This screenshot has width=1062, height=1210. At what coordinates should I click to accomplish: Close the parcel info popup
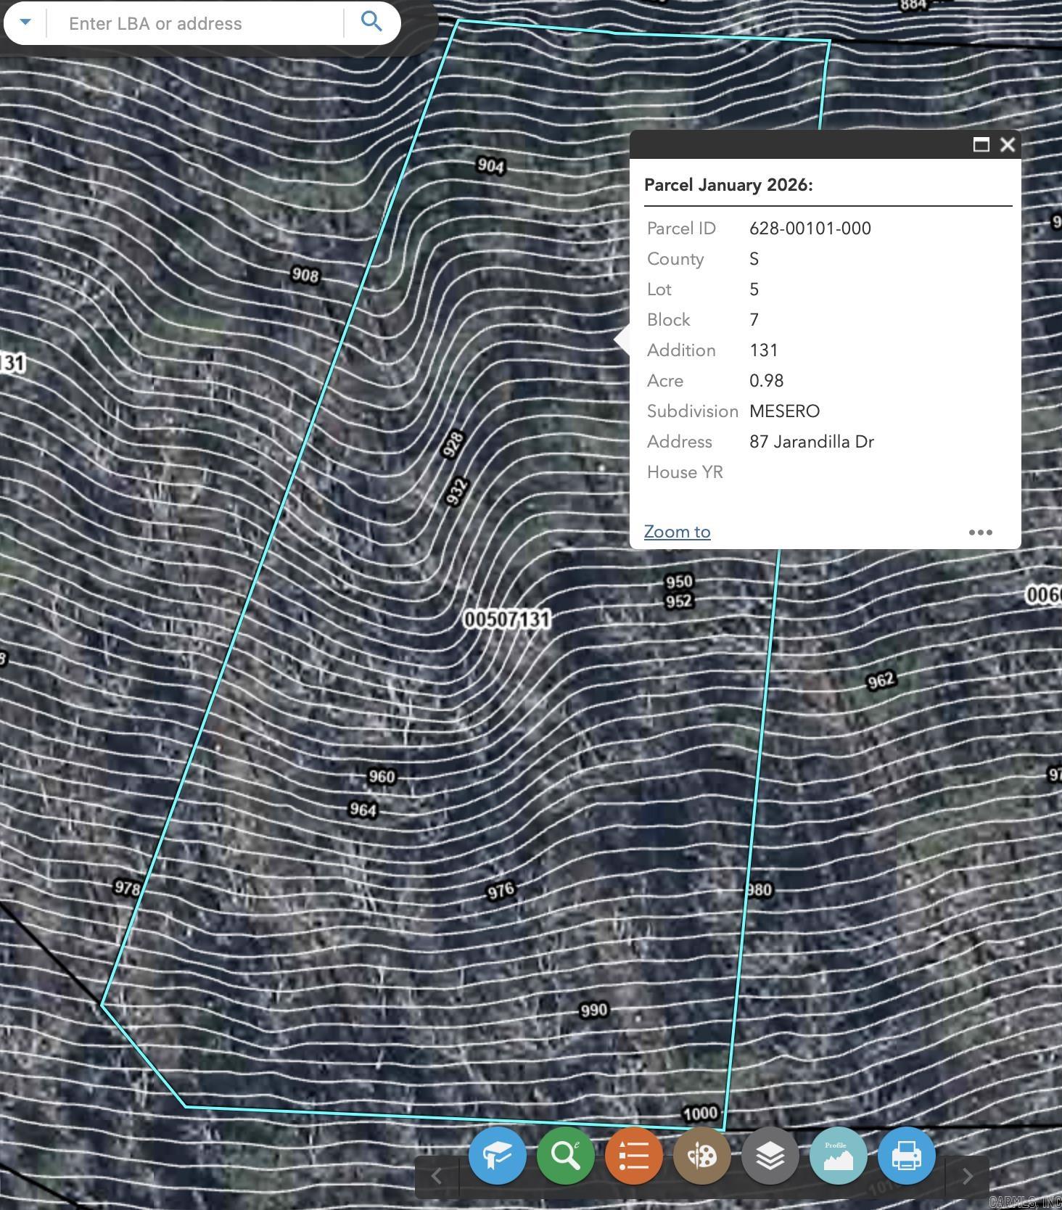[1007, 144]
